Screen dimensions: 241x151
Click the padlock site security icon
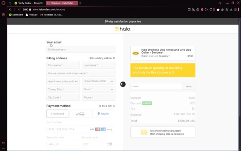(30, 9)
